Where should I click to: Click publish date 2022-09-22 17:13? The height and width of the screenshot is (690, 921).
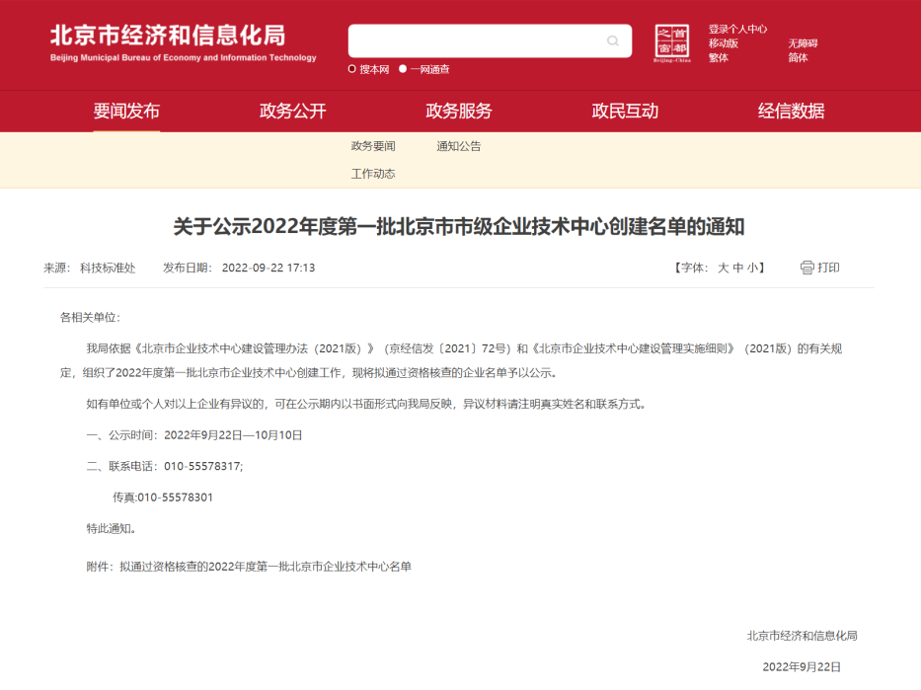click(269, 268)
